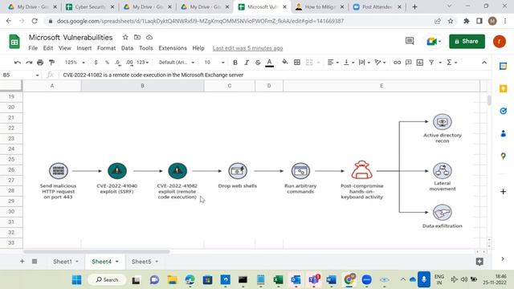Open the File menu
Image resolution: width=514 pixels, height=289 pixels.
pyautogui.click(x=33, y=48)
